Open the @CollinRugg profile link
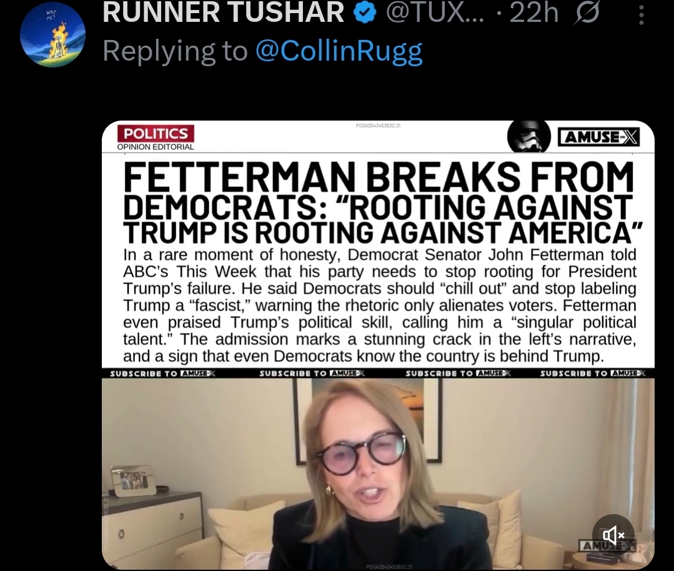This screenshot has height=571, width=674. pos(339,51)
